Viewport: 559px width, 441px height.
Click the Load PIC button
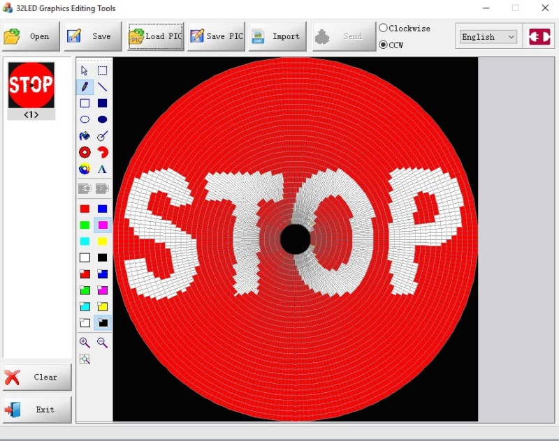pos(155,36)
